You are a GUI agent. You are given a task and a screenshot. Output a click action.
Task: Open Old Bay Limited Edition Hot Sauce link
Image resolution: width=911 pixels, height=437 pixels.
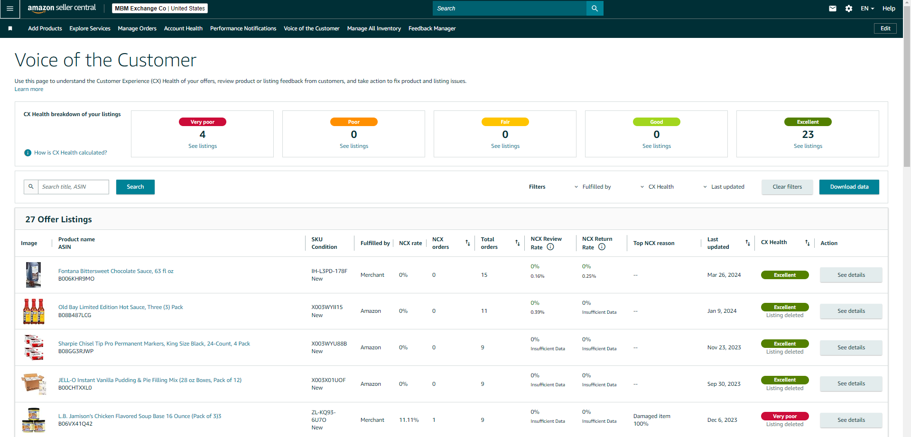point(121,307)
